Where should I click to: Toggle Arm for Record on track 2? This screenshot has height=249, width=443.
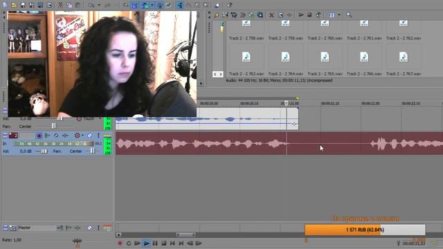click(x=39, y=136)
